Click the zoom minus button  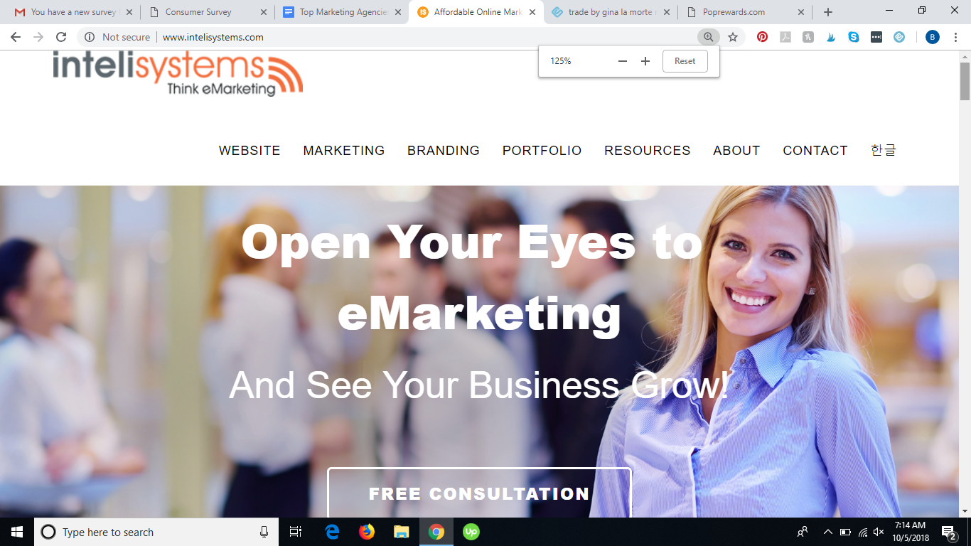pos(623,61)
